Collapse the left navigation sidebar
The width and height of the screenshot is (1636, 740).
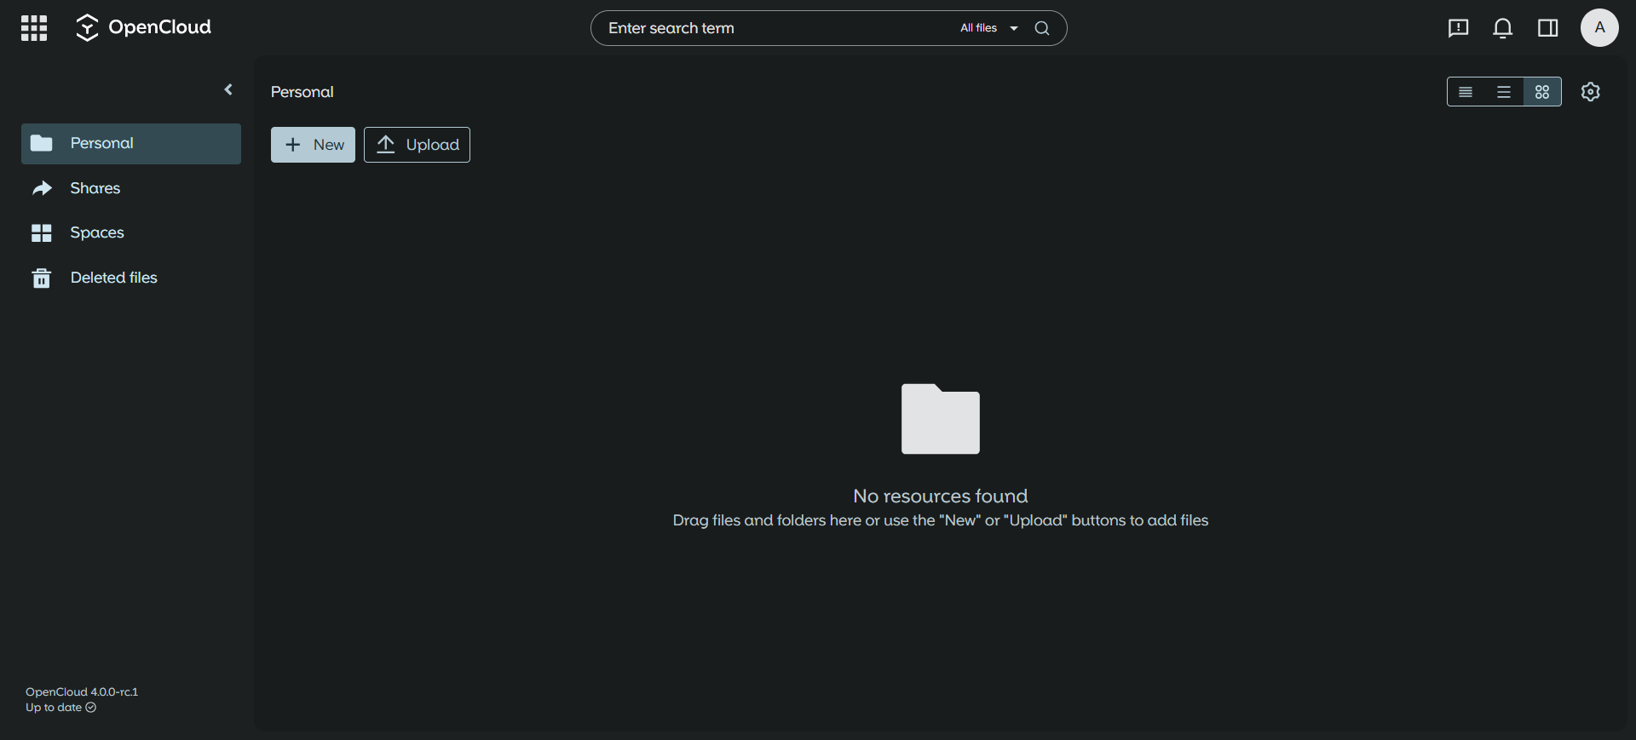point(228,89)
